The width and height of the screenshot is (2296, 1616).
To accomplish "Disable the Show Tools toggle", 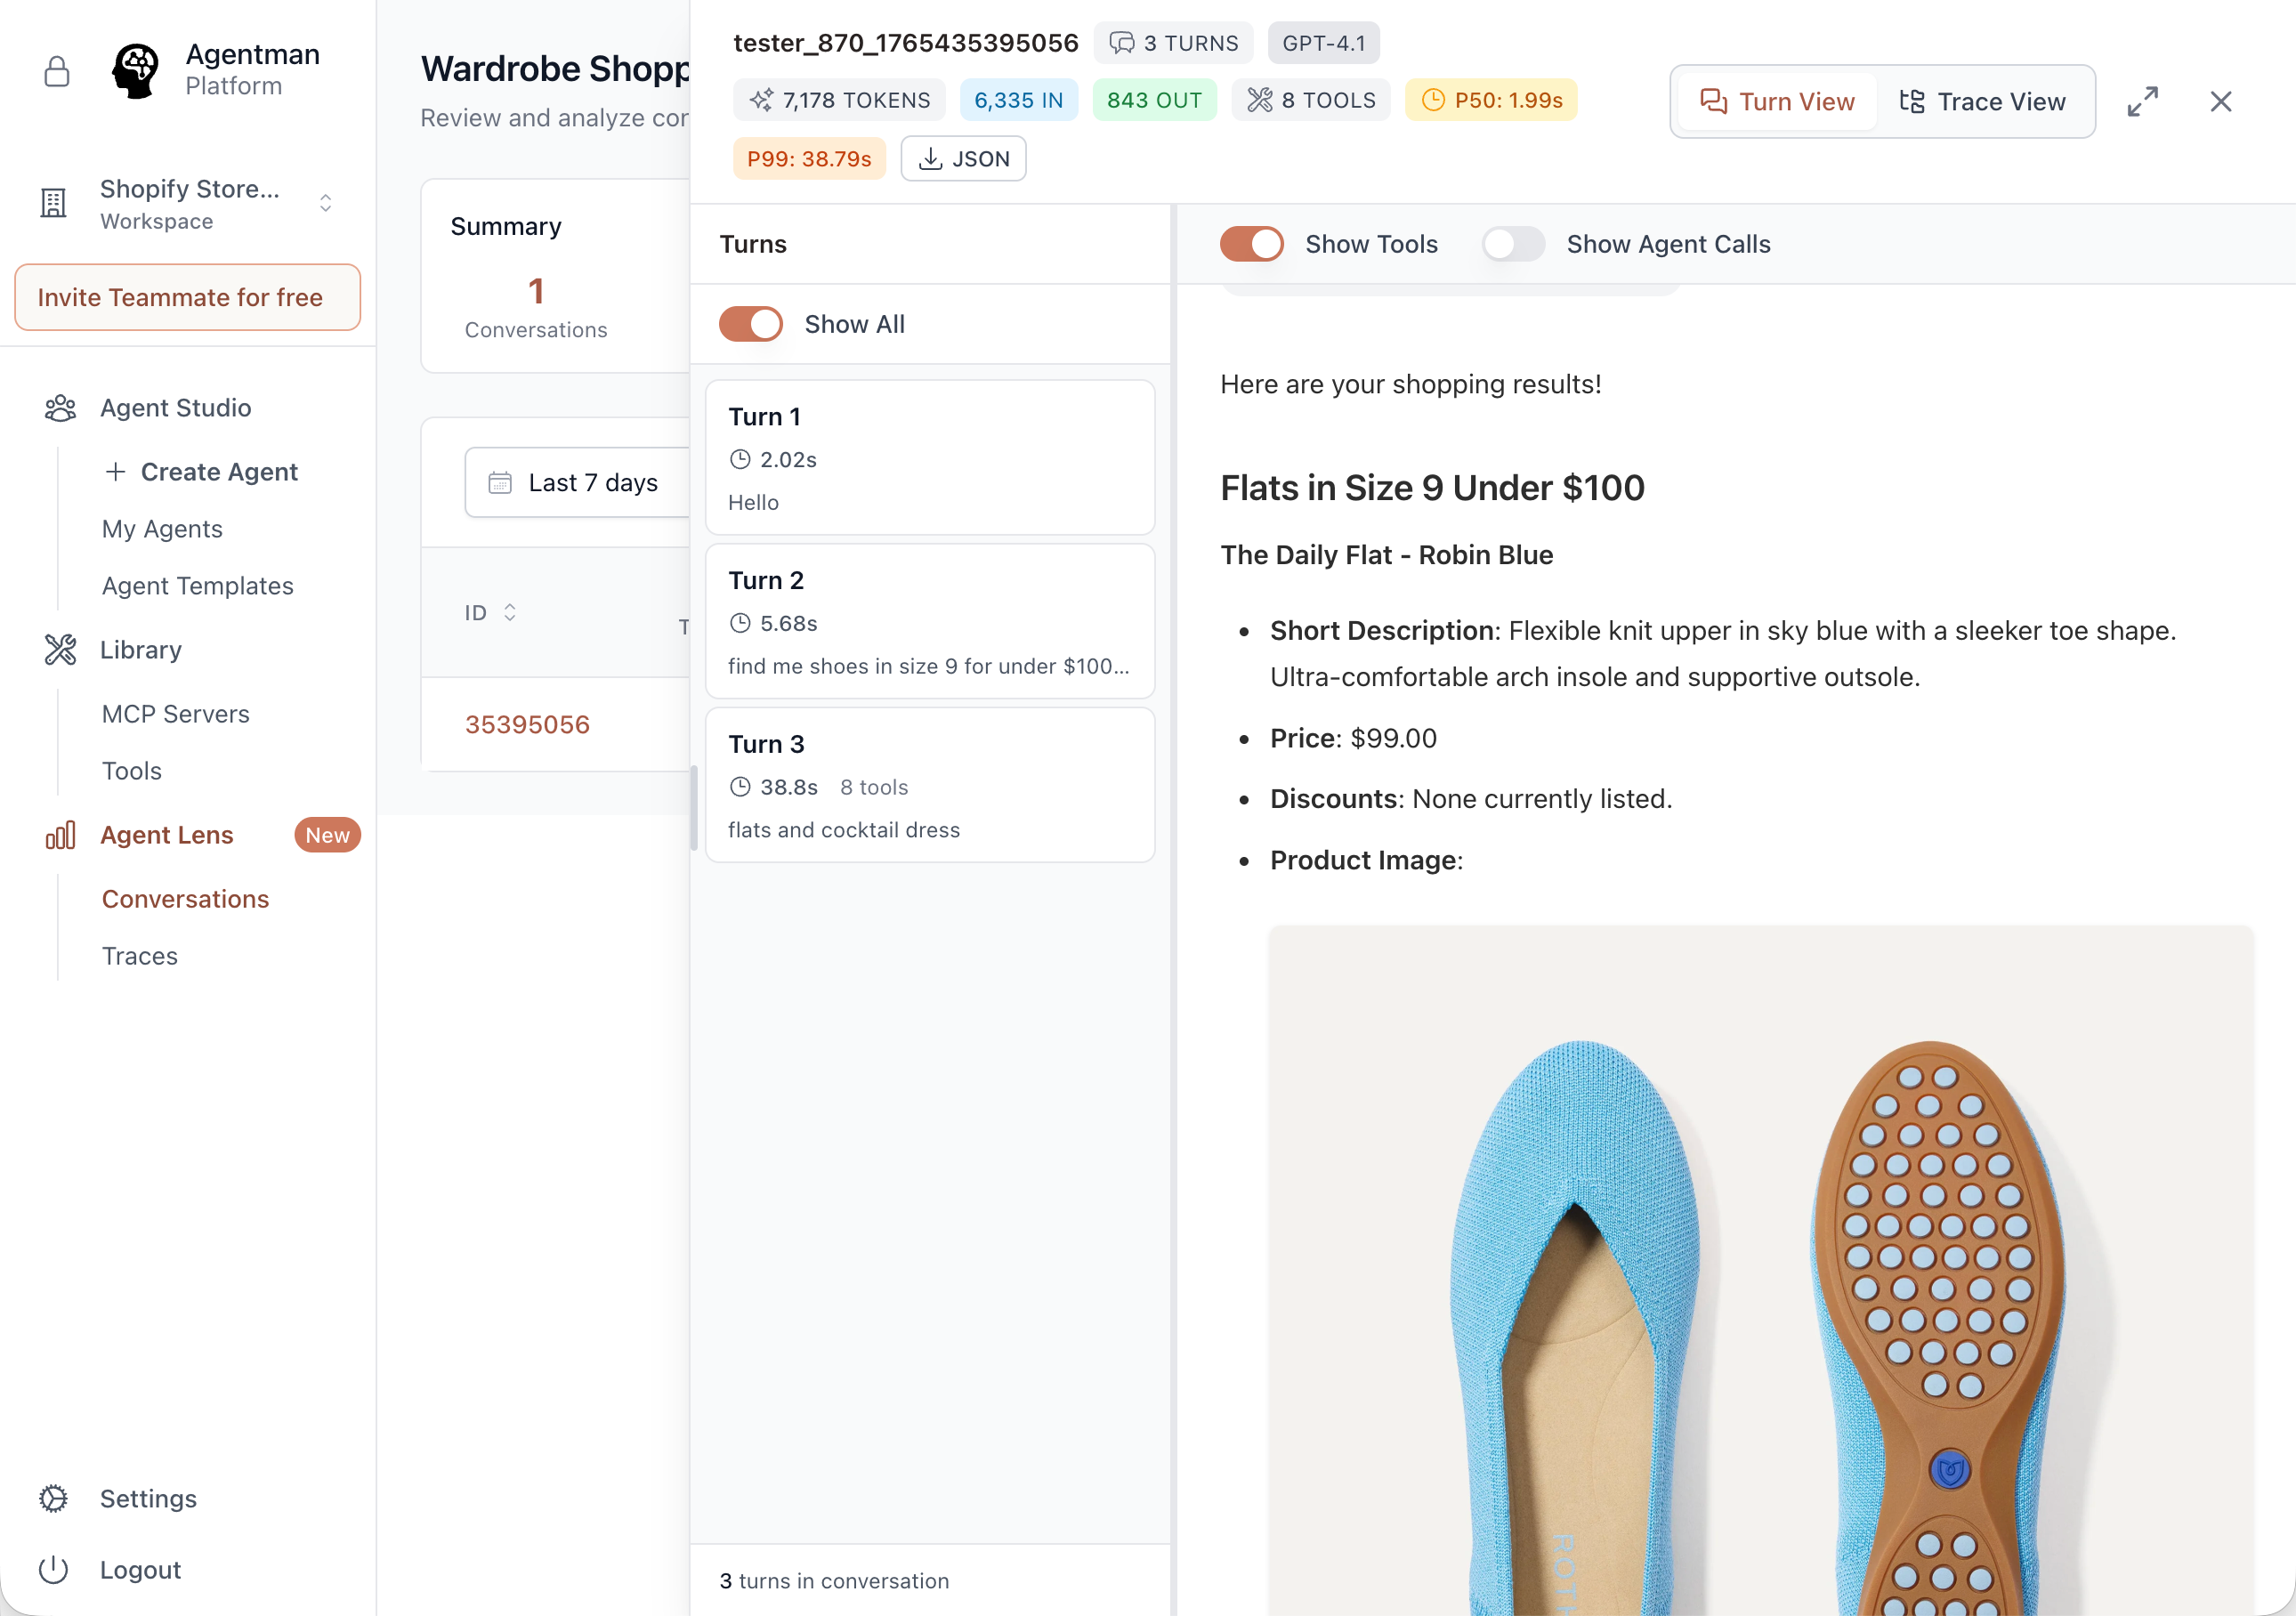I will tap(1250, 243).
